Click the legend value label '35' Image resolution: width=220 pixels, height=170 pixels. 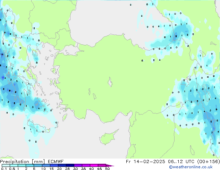pos(84,169)
